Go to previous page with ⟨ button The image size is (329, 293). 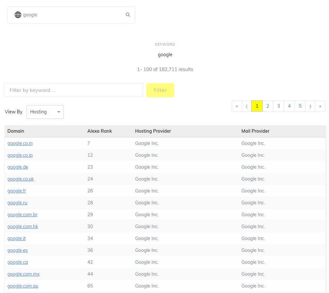[x=247, y=106]
